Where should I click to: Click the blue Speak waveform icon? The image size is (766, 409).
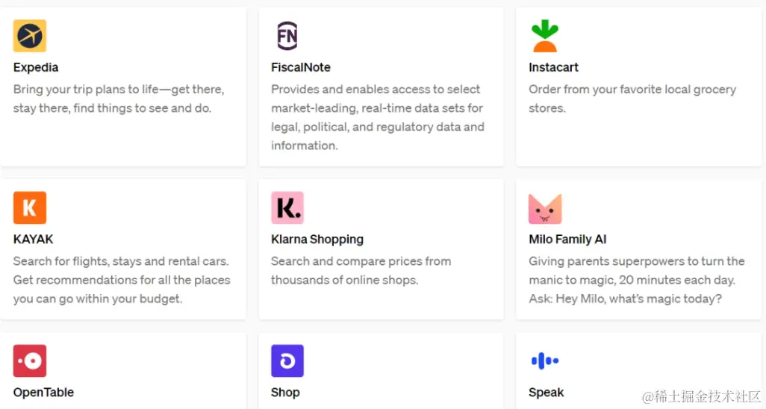(545, 361)
